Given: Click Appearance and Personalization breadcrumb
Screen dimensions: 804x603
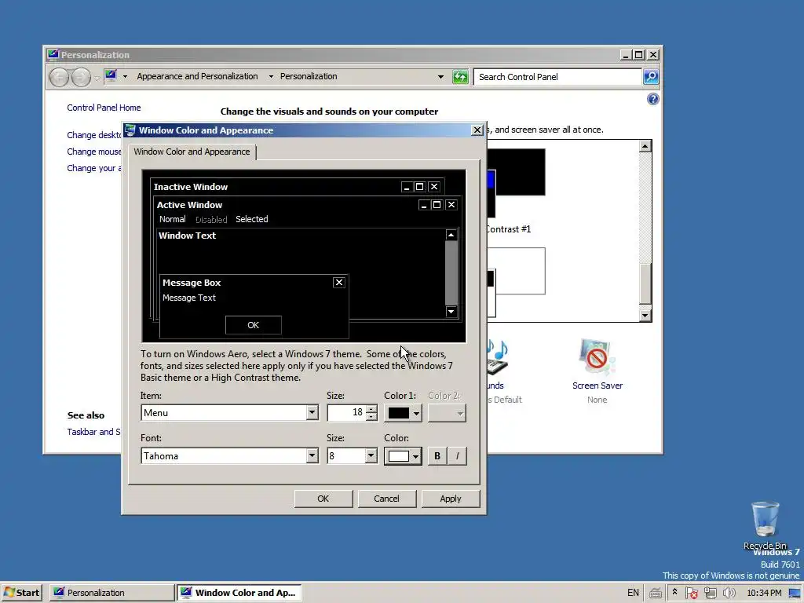Looking at the screenshot, I should pos(197,76).
